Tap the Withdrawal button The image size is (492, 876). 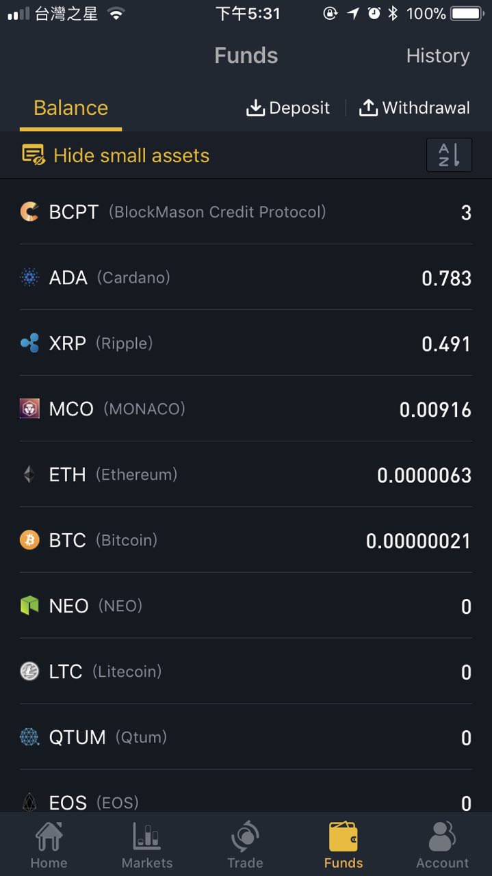point(415,108)
